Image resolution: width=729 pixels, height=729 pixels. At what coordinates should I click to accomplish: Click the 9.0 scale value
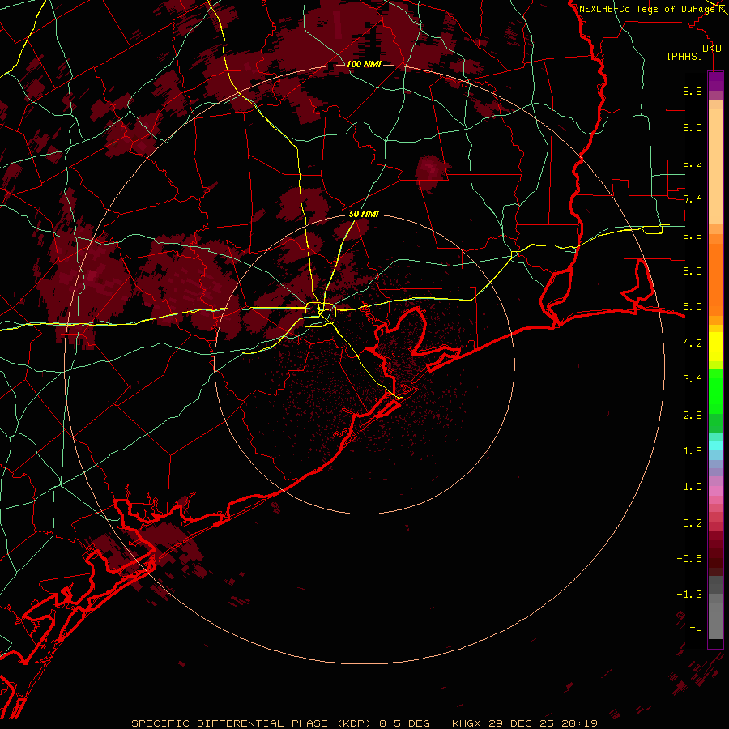coord(693,127)
